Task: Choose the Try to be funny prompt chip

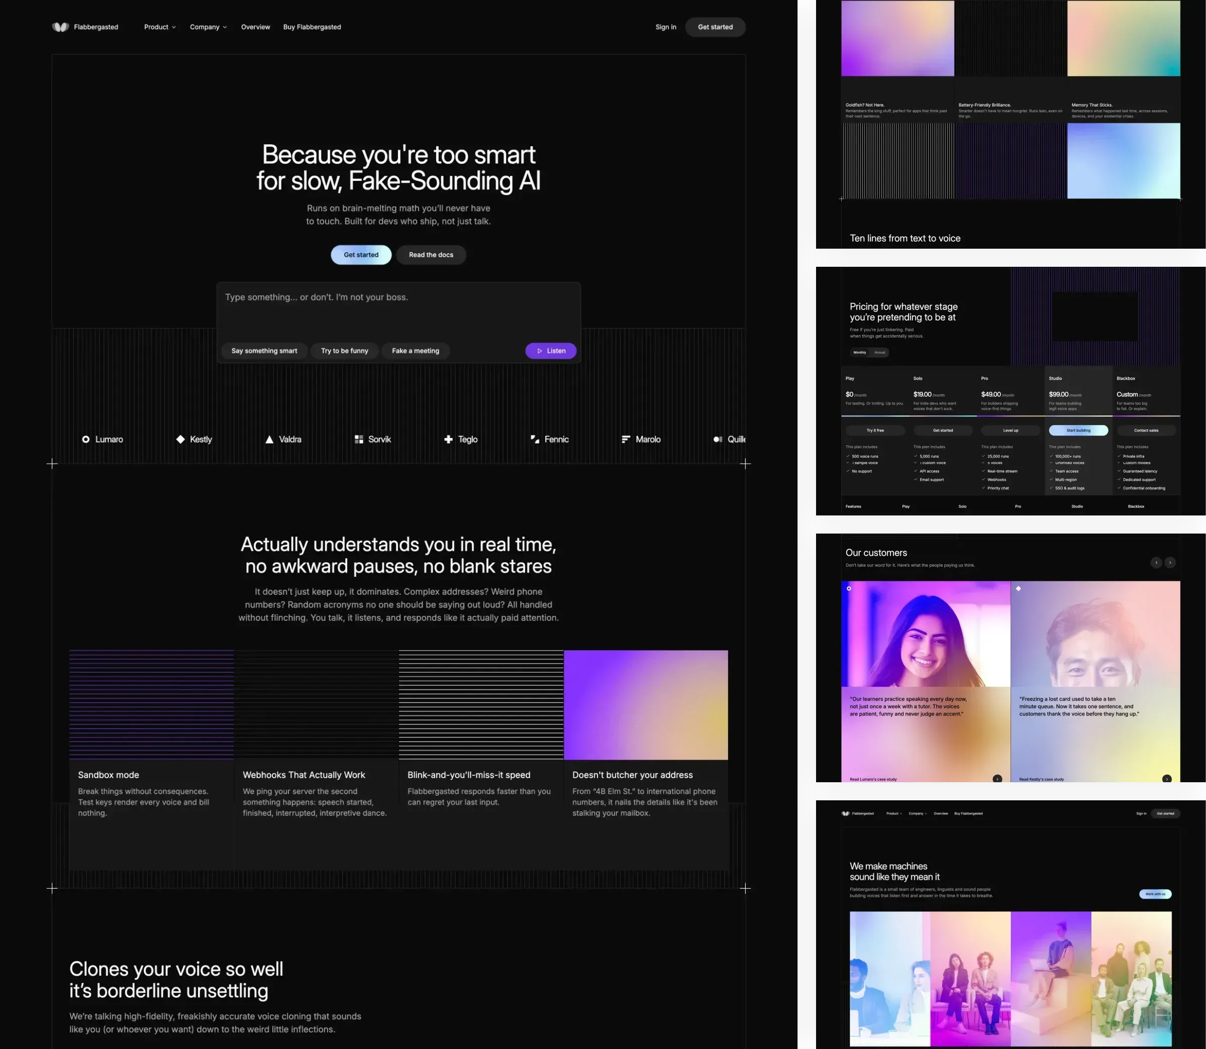Action: 344,351
